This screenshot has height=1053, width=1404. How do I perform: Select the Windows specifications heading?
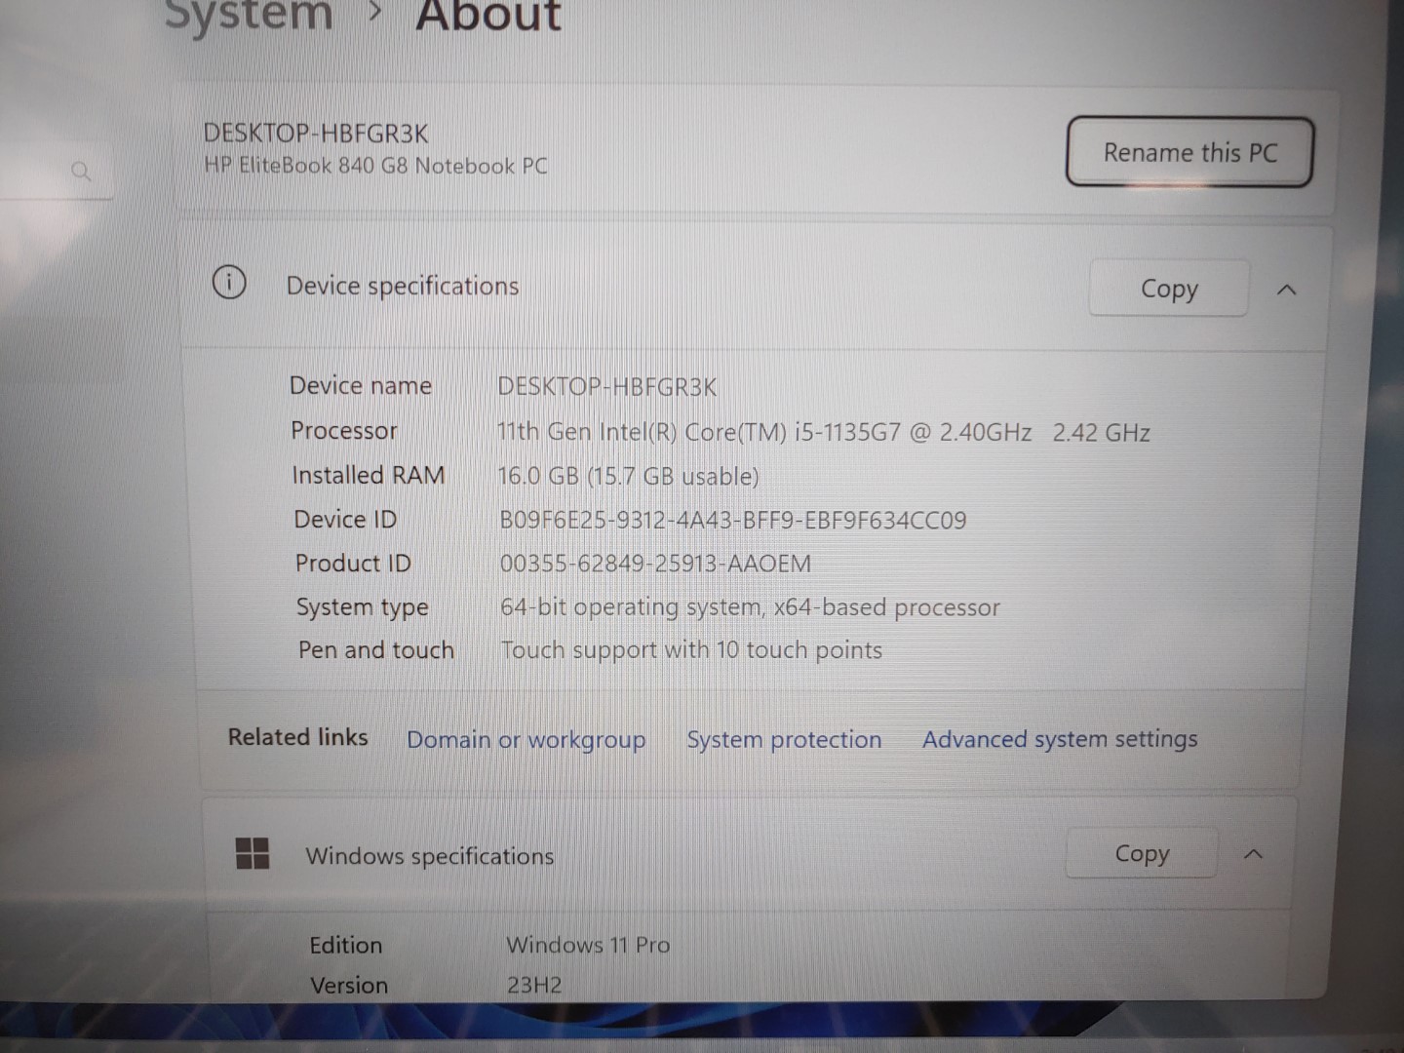pyautogui.click(x=429, y=856)
